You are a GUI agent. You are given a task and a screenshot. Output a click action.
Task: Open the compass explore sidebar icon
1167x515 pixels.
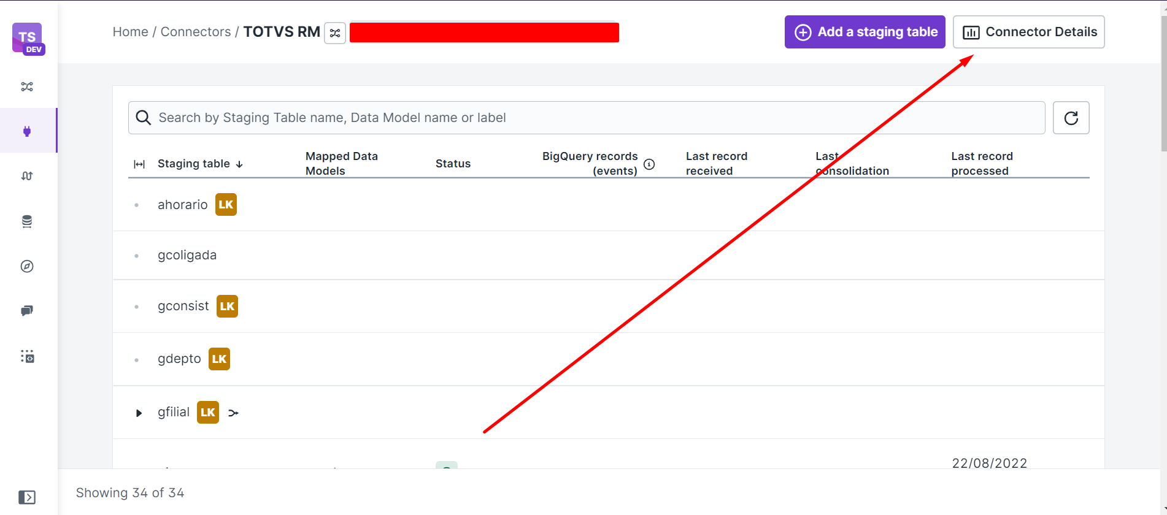27,266
